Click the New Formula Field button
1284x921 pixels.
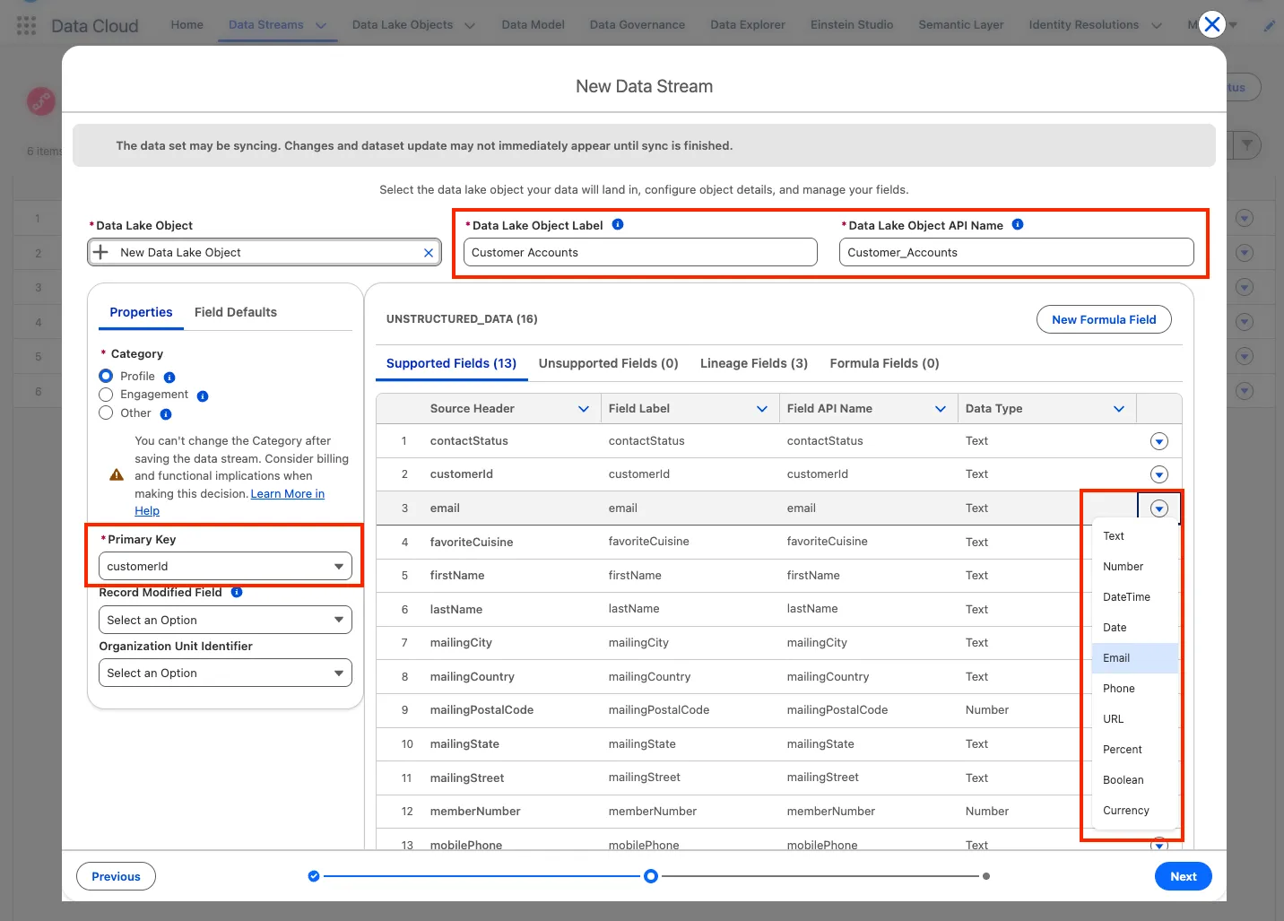[1103, 319]
